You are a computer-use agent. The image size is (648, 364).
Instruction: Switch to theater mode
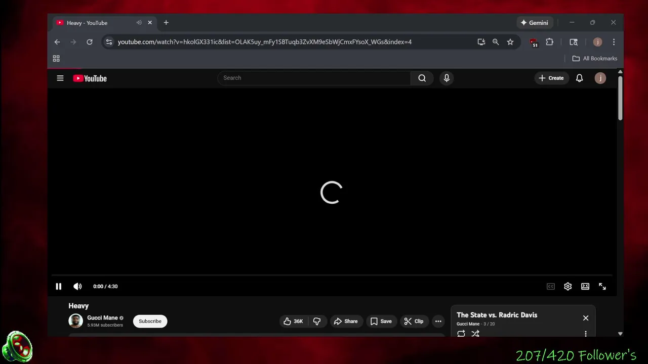click(585, 286)
